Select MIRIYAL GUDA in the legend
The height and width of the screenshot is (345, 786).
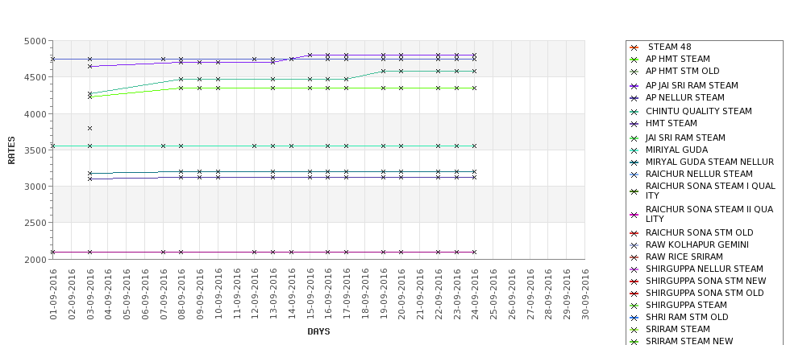tap(676, 150)
